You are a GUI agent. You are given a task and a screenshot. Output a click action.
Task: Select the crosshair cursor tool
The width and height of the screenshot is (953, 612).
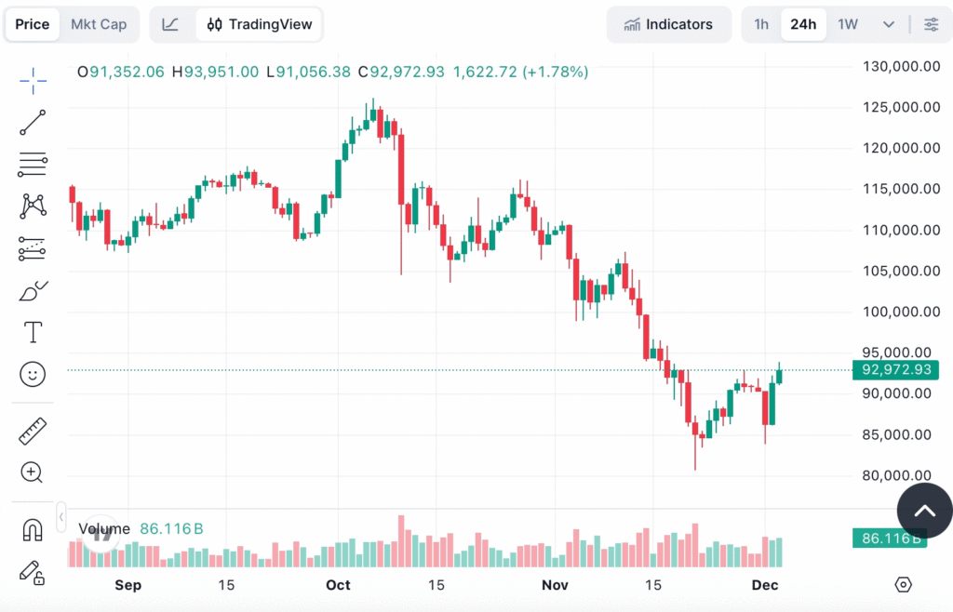pyautogui.click(x=32, y=81)
